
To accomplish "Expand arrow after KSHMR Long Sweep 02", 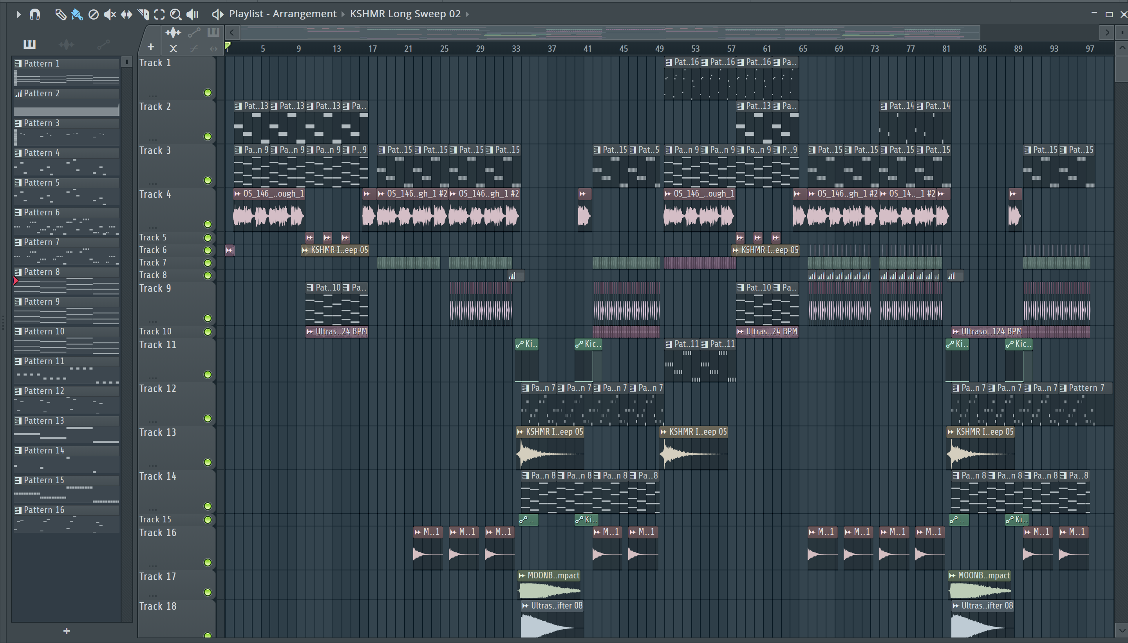I will coord(467,14).
